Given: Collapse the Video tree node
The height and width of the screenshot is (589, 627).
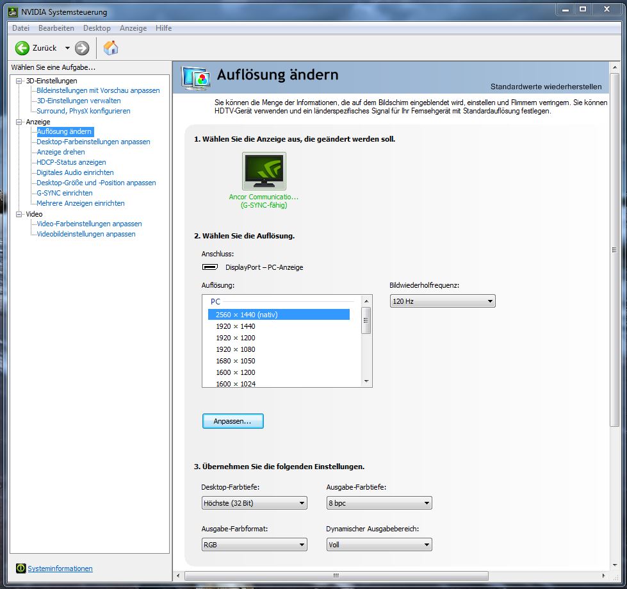Looking at the screenshot, I should (19, 215).
